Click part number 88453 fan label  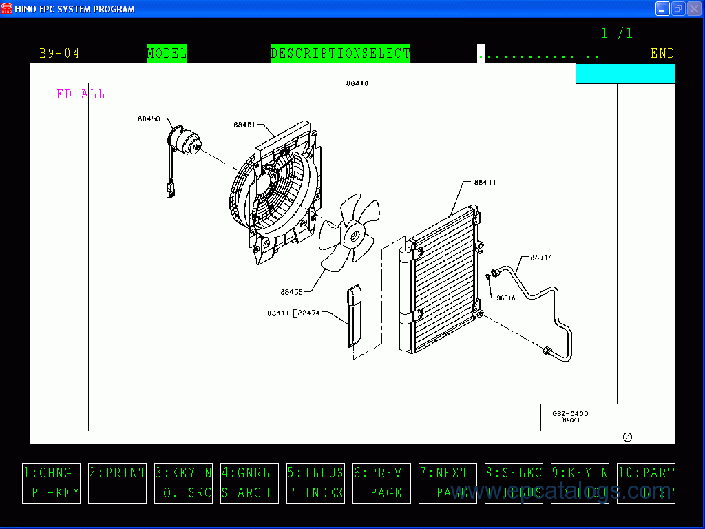291,292
